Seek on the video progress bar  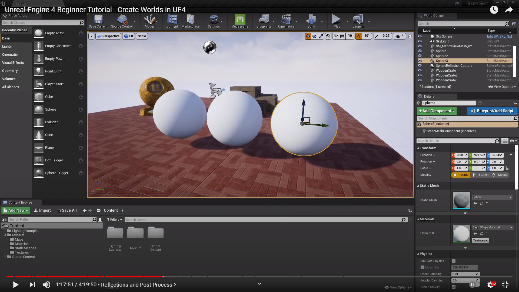pos(259,277)
